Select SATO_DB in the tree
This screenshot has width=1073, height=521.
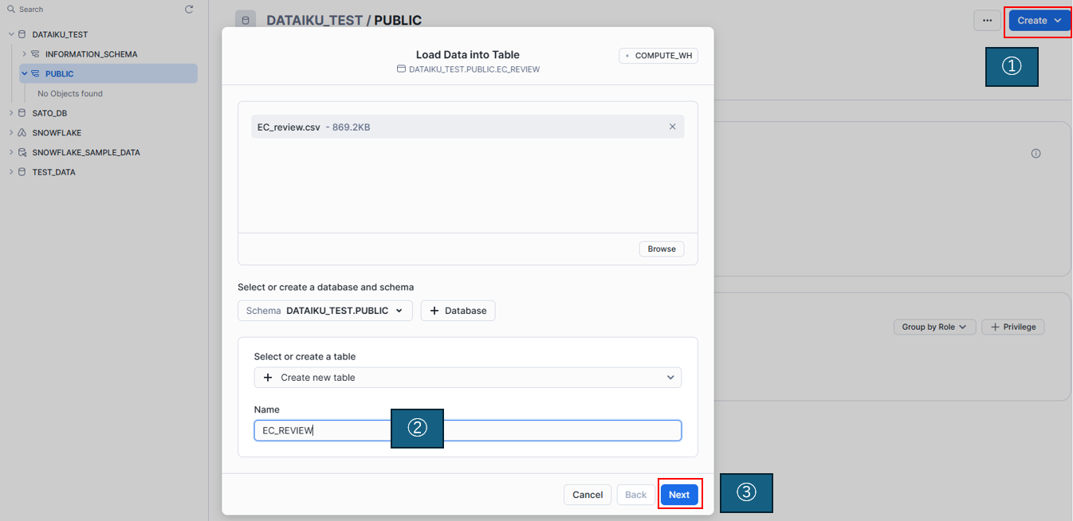[49, 113]
